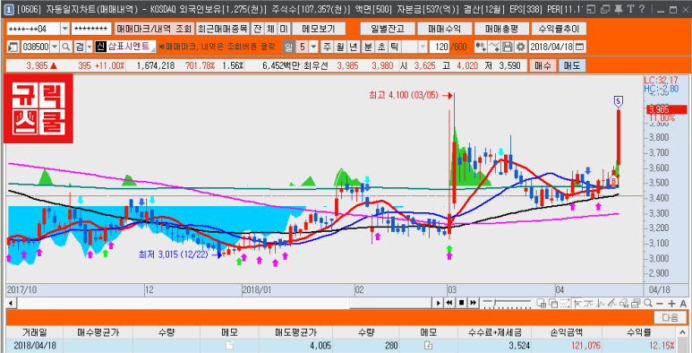Click the stop playback square button
The width and height of the screenshot is (692, 353).
coord(462,303)
